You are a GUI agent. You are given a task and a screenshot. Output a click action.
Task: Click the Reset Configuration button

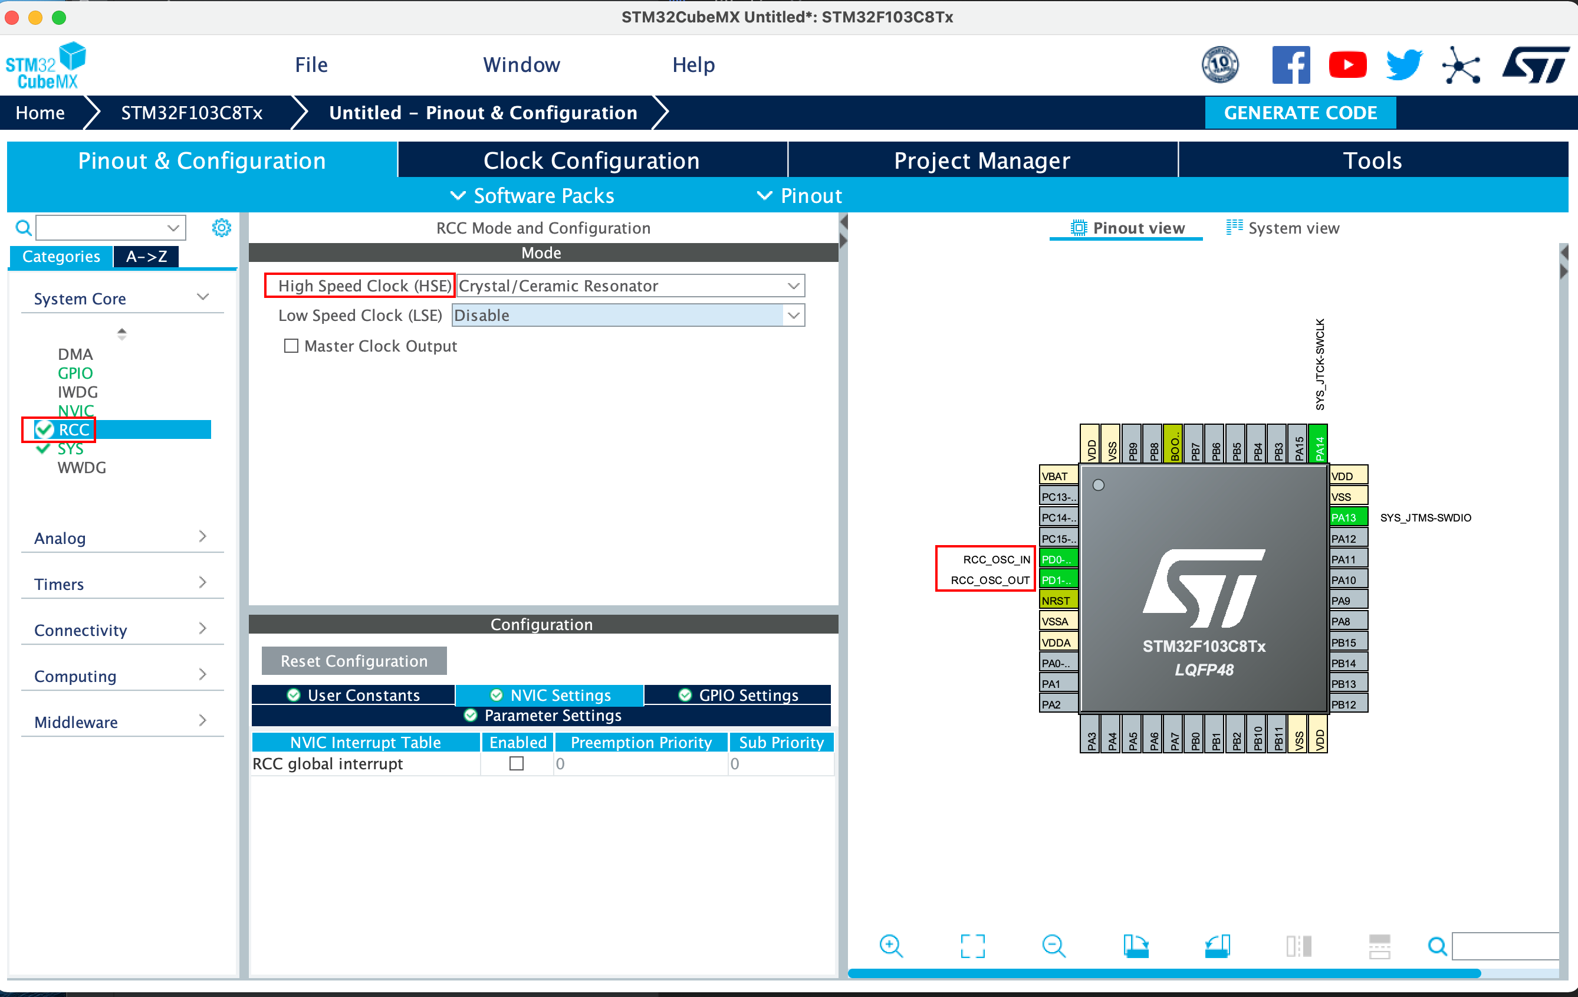354,661
